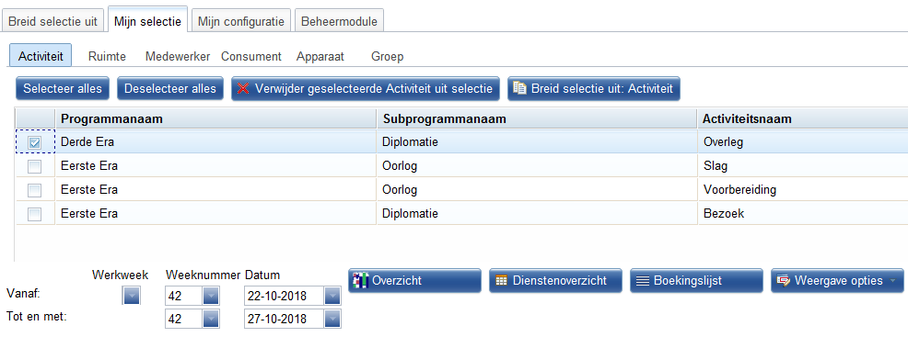Sort by Programmanaam column header
The width and height of the screenshot is (908, 337).
click(x=216, y=118)
